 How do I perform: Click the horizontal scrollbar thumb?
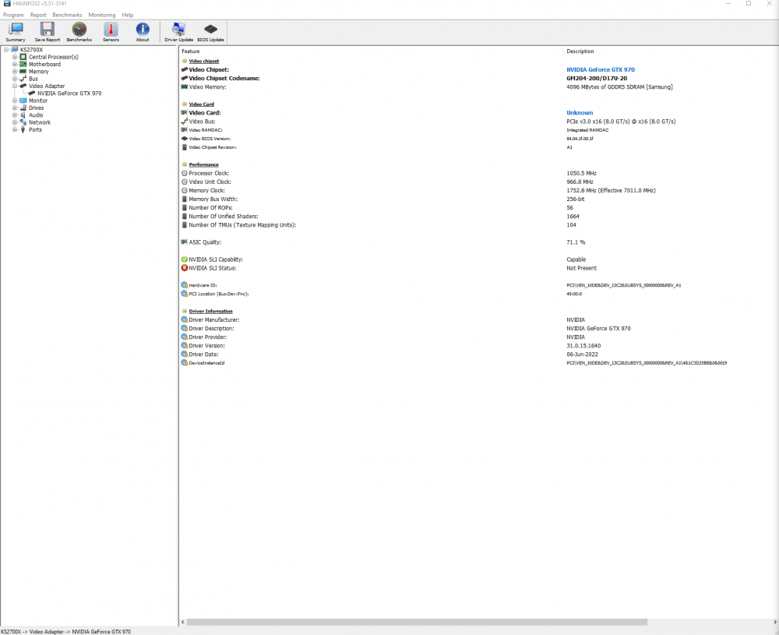418,622
